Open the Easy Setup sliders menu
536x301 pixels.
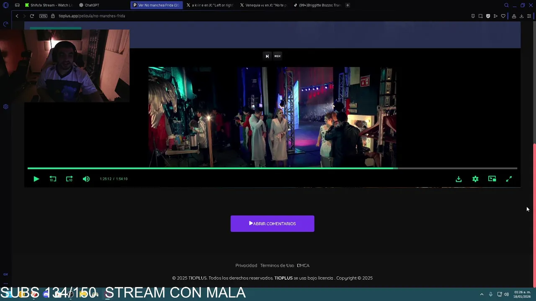tap(529, 16)
